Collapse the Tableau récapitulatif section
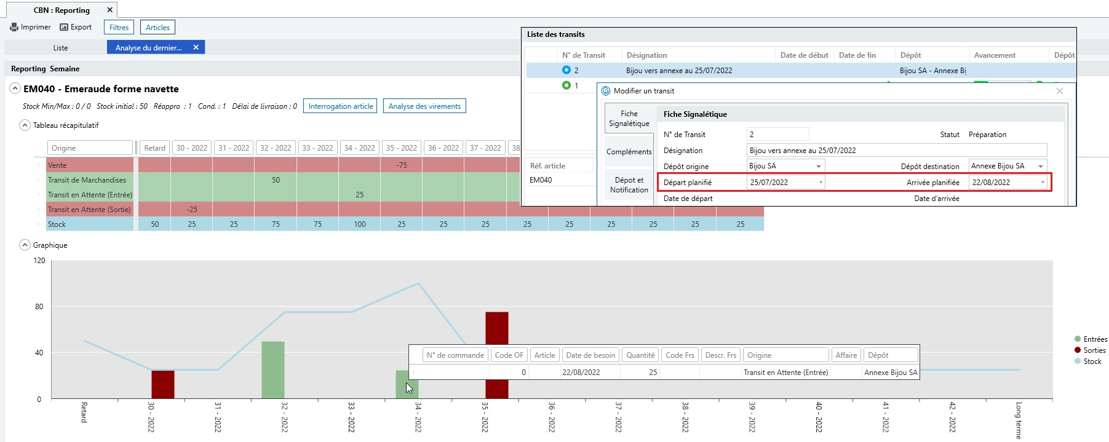 (25, 125)
